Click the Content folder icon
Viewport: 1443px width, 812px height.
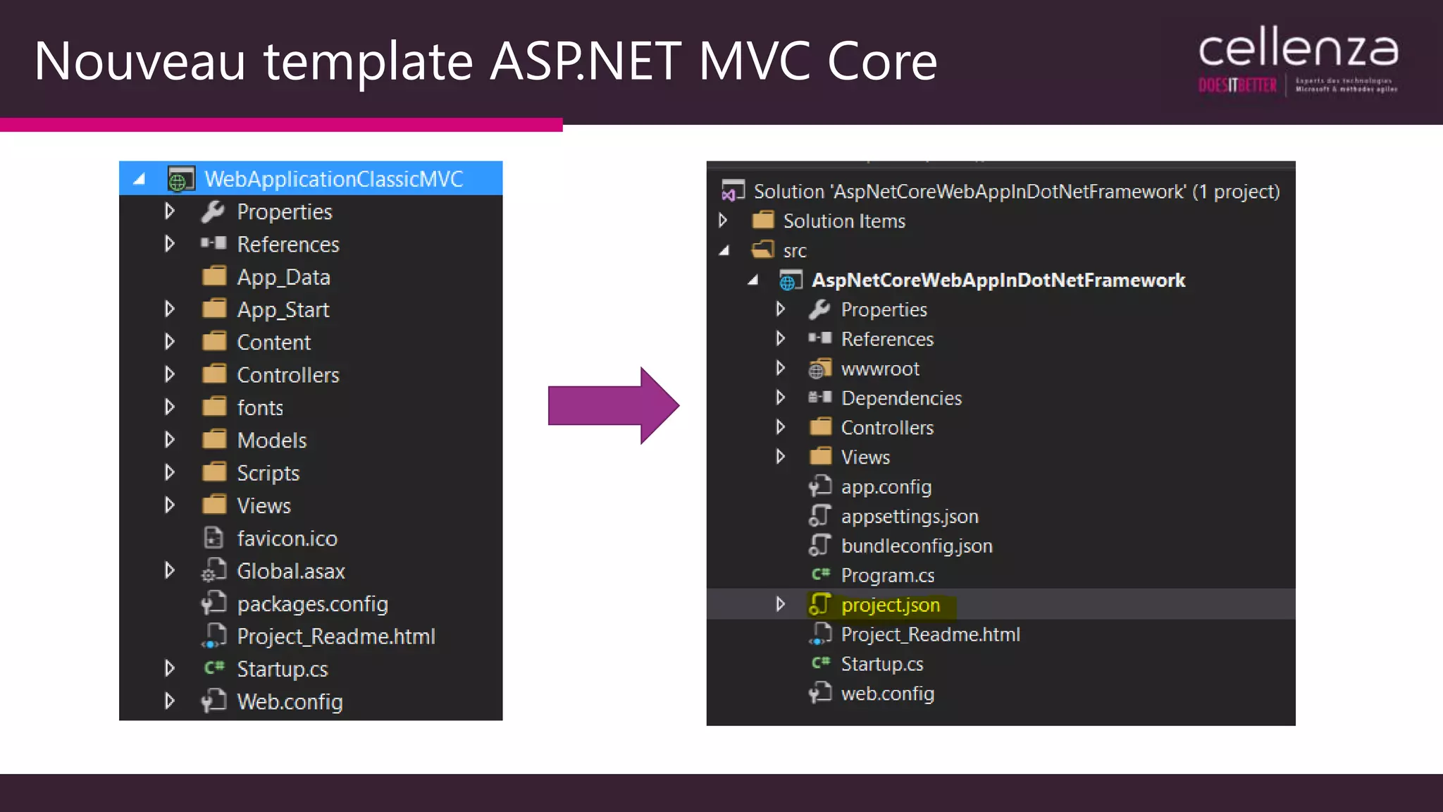click(x=214, y=341)
